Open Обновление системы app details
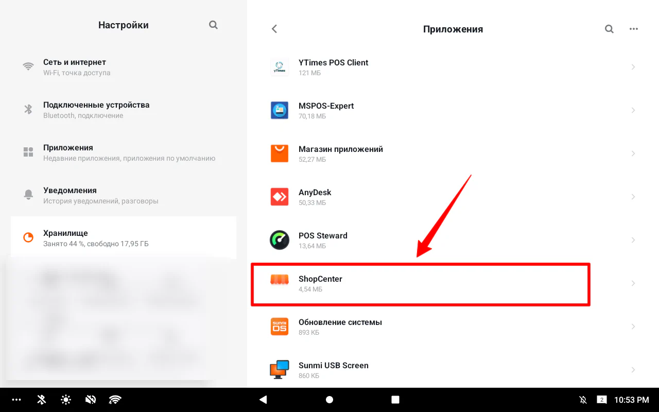This screenshot has width=659, height=412. pyautogui.click(x=453, y=327)
